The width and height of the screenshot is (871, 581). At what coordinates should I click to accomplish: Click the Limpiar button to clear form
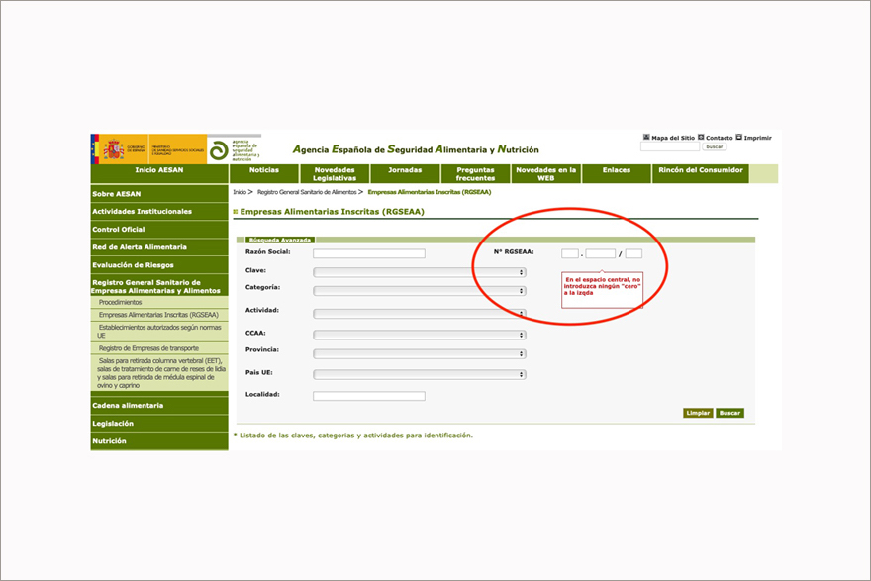coord(697,413)
